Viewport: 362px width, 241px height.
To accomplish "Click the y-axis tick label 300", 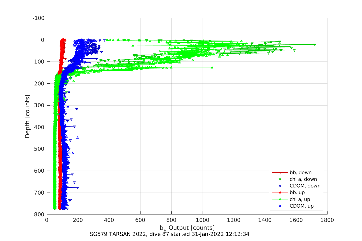I will click(40, 105).
